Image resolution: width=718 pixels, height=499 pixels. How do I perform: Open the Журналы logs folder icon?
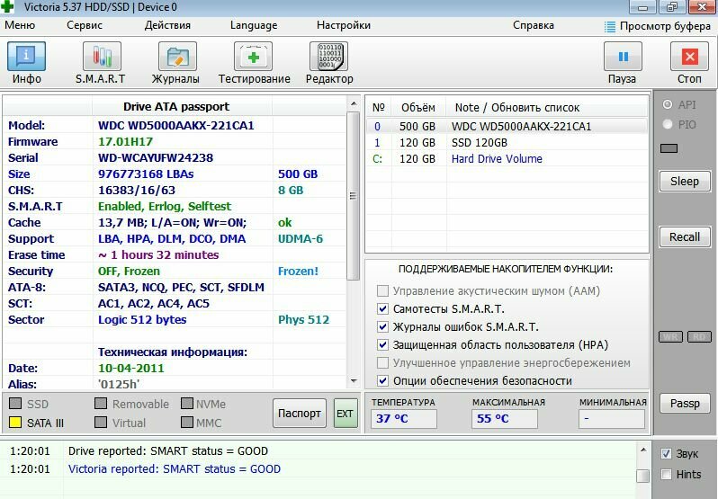(177, 56)
